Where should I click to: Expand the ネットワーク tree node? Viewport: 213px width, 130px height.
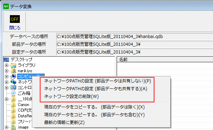coord(6,82)
